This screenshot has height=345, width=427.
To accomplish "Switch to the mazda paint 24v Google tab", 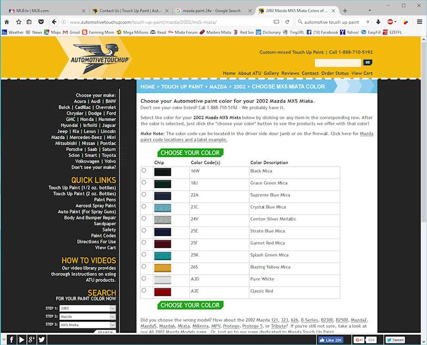I will (213, 11).
